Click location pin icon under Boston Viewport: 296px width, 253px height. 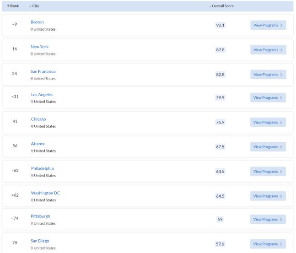point(32,29)
